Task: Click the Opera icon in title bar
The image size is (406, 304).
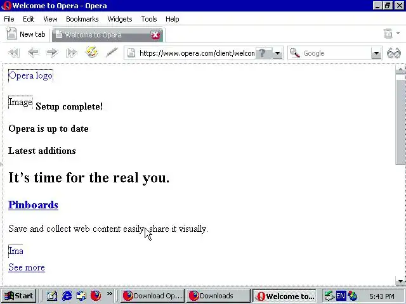Action: [6, 6]
